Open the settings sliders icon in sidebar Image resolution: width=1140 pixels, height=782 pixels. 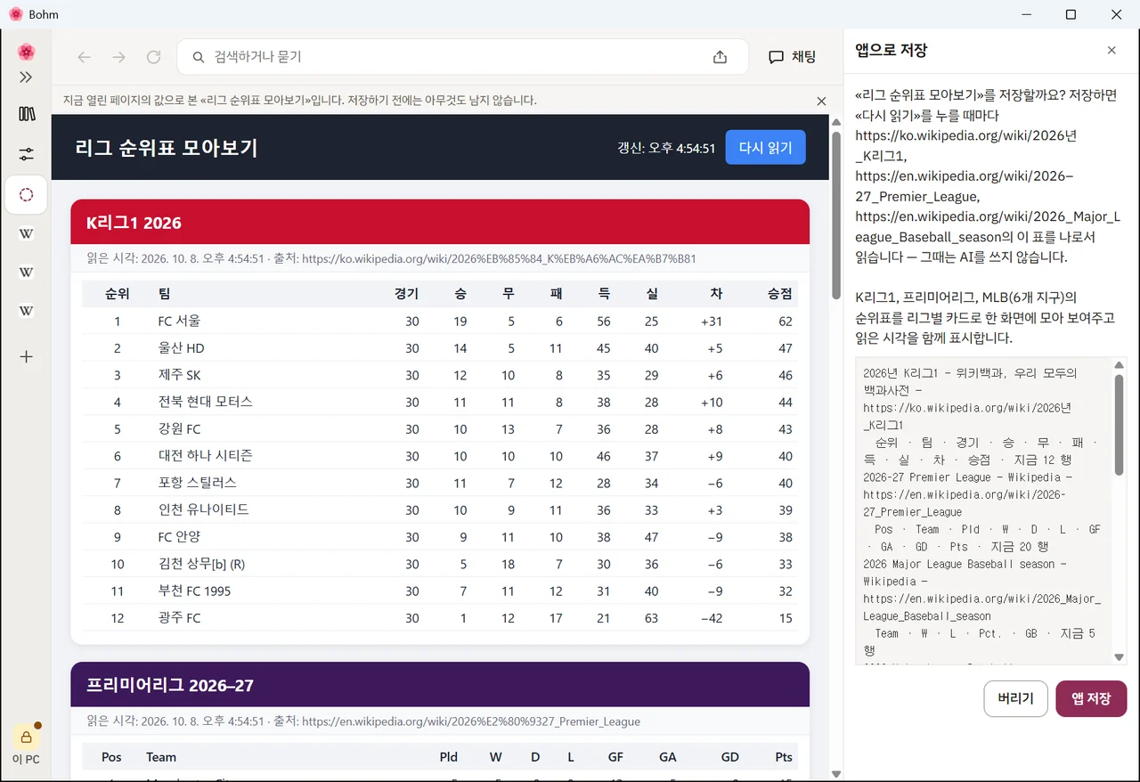click(x=26, y=154)
